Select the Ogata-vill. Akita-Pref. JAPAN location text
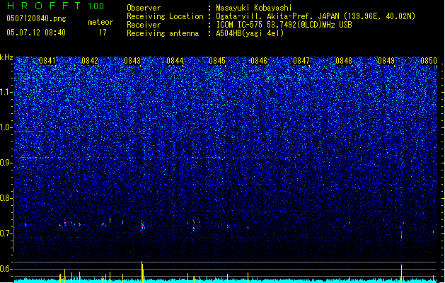Screen dimensions: 445x283 coord(316,16)
